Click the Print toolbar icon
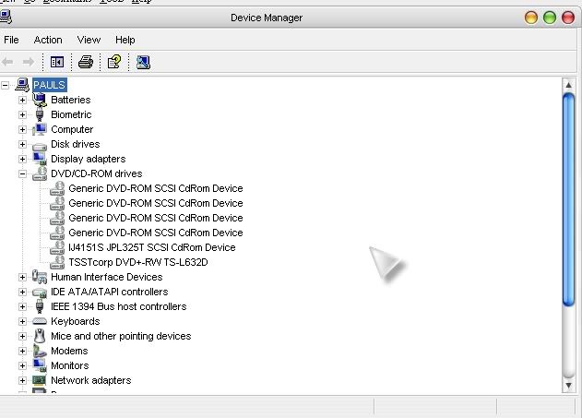The image size is (582, 418). tap(85, 62)
